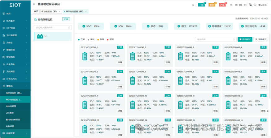Screen dimensions: 271x138
Task: Click the 切换 switch button
Action: tap(66, 19)
